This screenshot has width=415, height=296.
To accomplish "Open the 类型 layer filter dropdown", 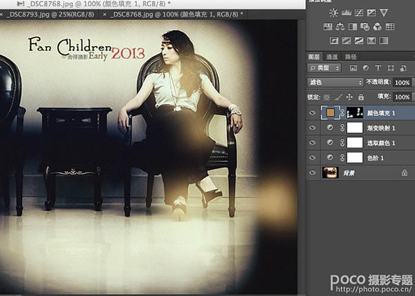I will [x=324, y=68].
